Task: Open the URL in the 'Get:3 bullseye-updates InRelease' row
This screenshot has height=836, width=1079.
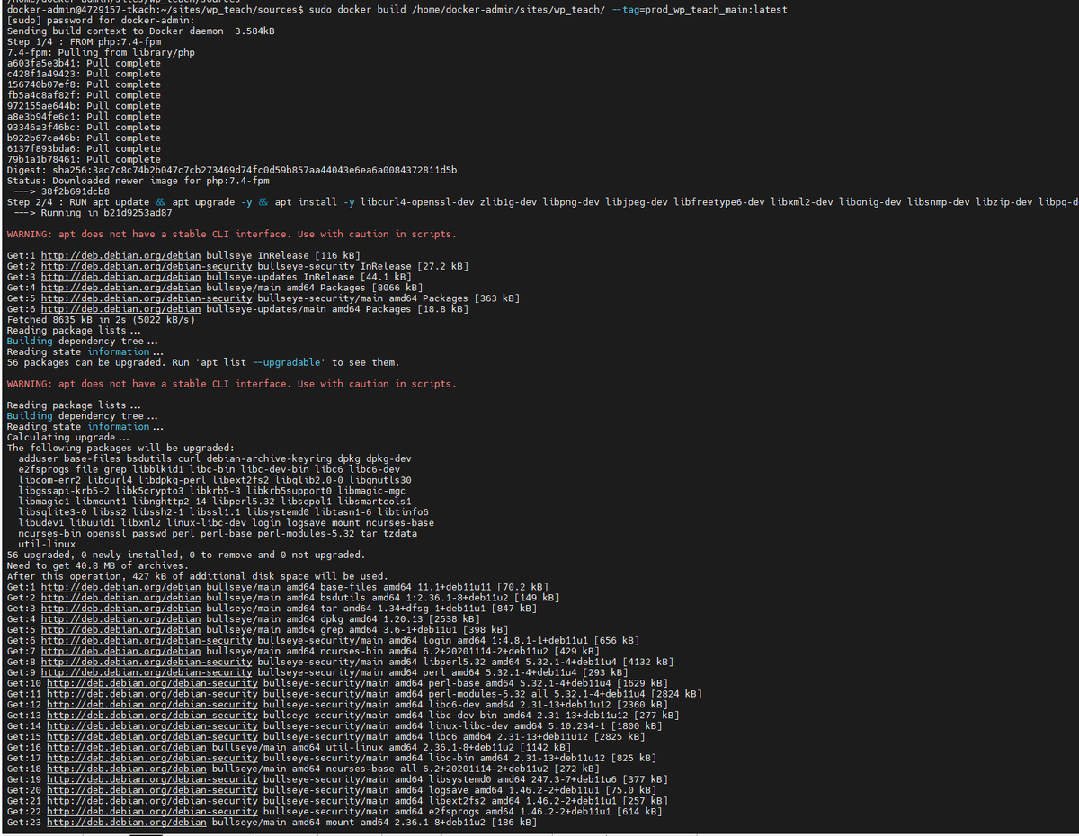Action: point(121,277)
